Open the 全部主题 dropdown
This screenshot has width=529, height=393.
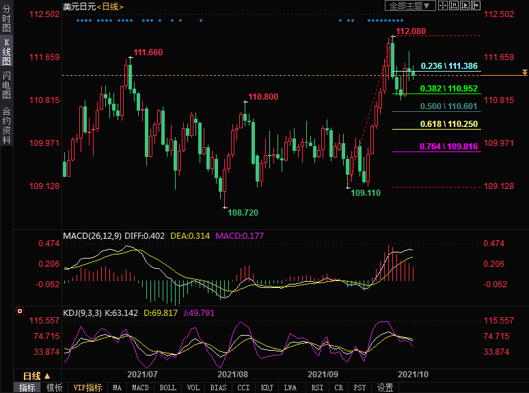(409, 6)
